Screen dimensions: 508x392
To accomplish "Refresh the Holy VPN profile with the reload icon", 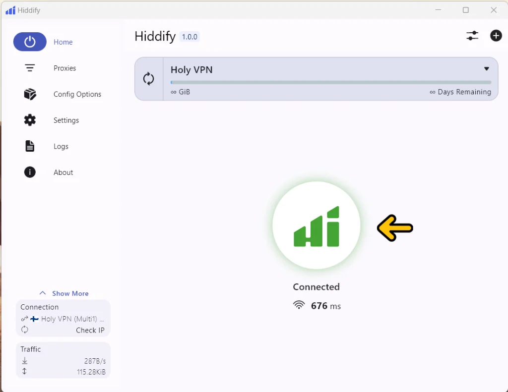I will coord(149,78).
